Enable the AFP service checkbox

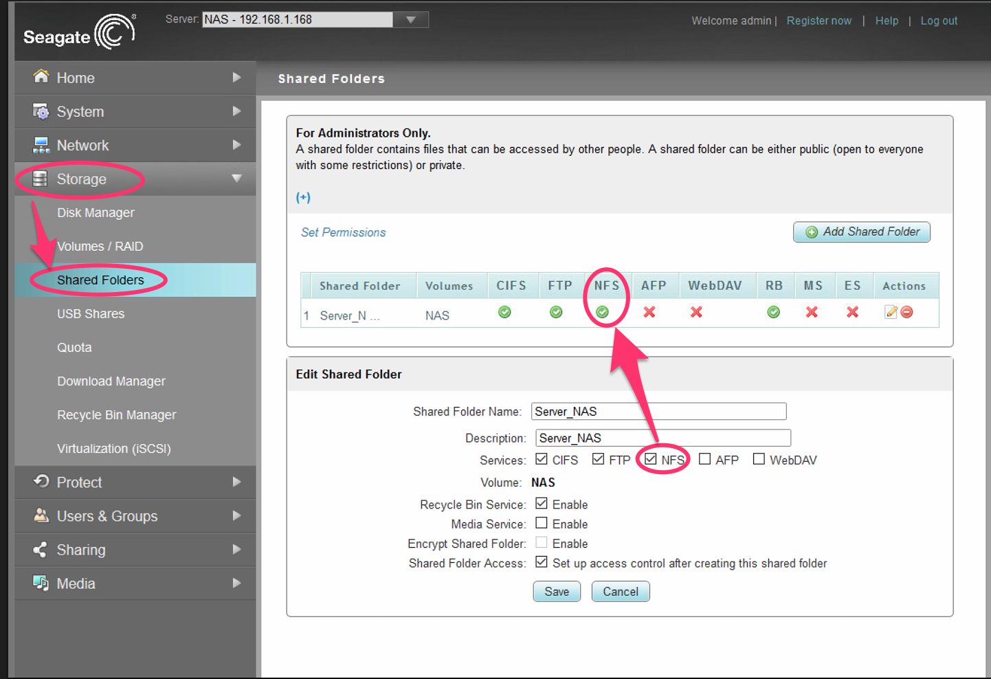click(x=704, y=459)
